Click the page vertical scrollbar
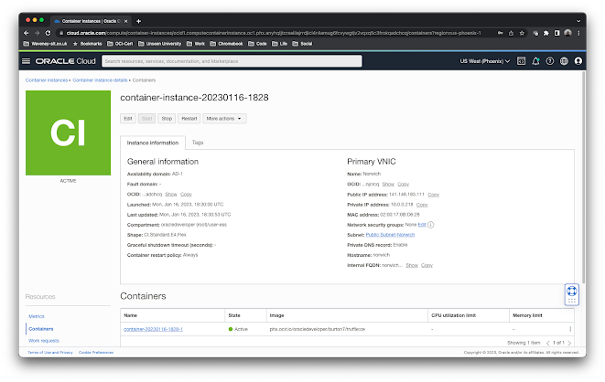 click(x=584, y=177)
